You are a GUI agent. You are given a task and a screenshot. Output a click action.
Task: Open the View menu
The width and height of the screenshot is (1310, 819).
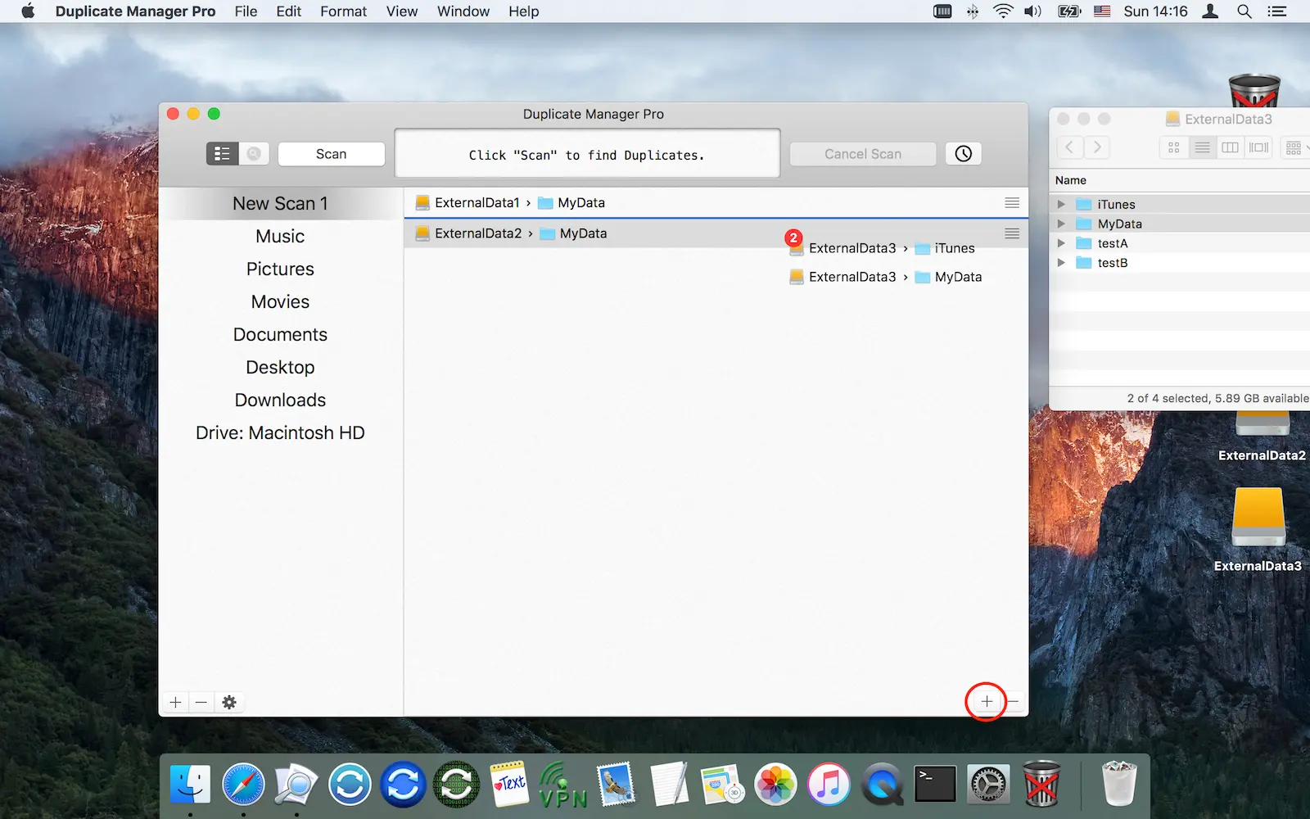click(x=402, y=11)
